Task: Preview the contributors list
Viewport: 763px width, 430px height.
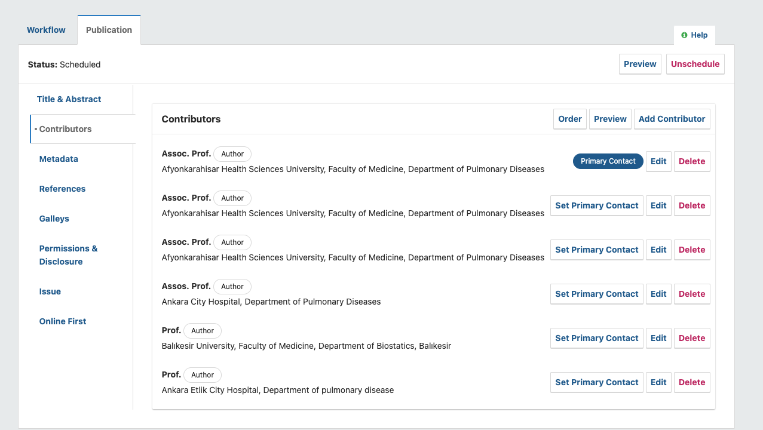Action: 610,119
